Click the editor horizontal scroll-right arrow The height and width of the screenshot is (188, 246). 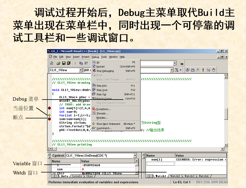222,149
